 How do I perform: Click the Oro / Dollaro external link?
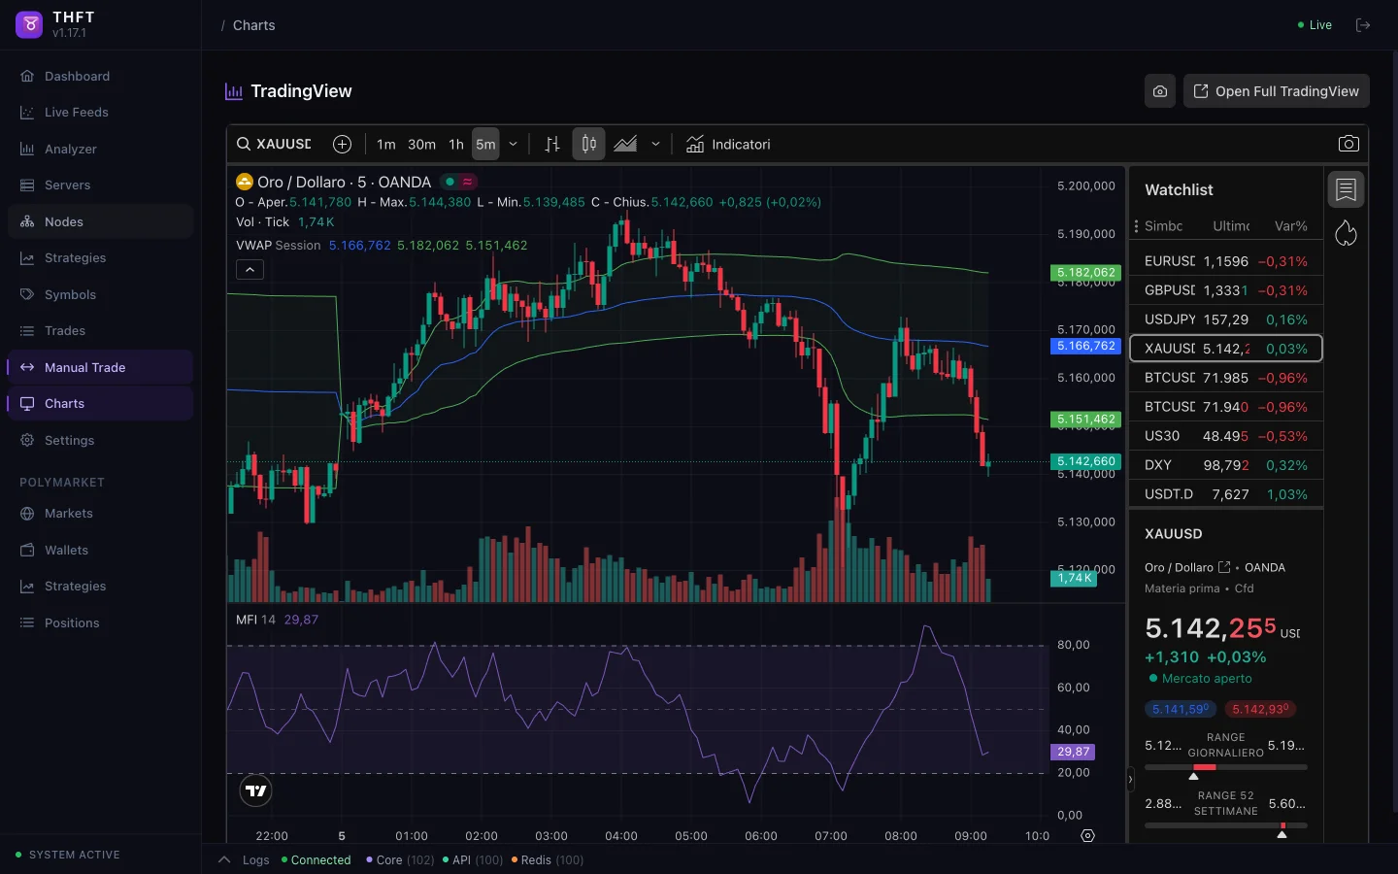point(1222,567)
